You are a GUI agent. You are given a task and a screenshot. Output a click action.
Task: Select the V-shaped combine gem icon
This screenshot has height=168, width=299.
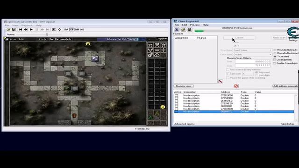point(150,50)
